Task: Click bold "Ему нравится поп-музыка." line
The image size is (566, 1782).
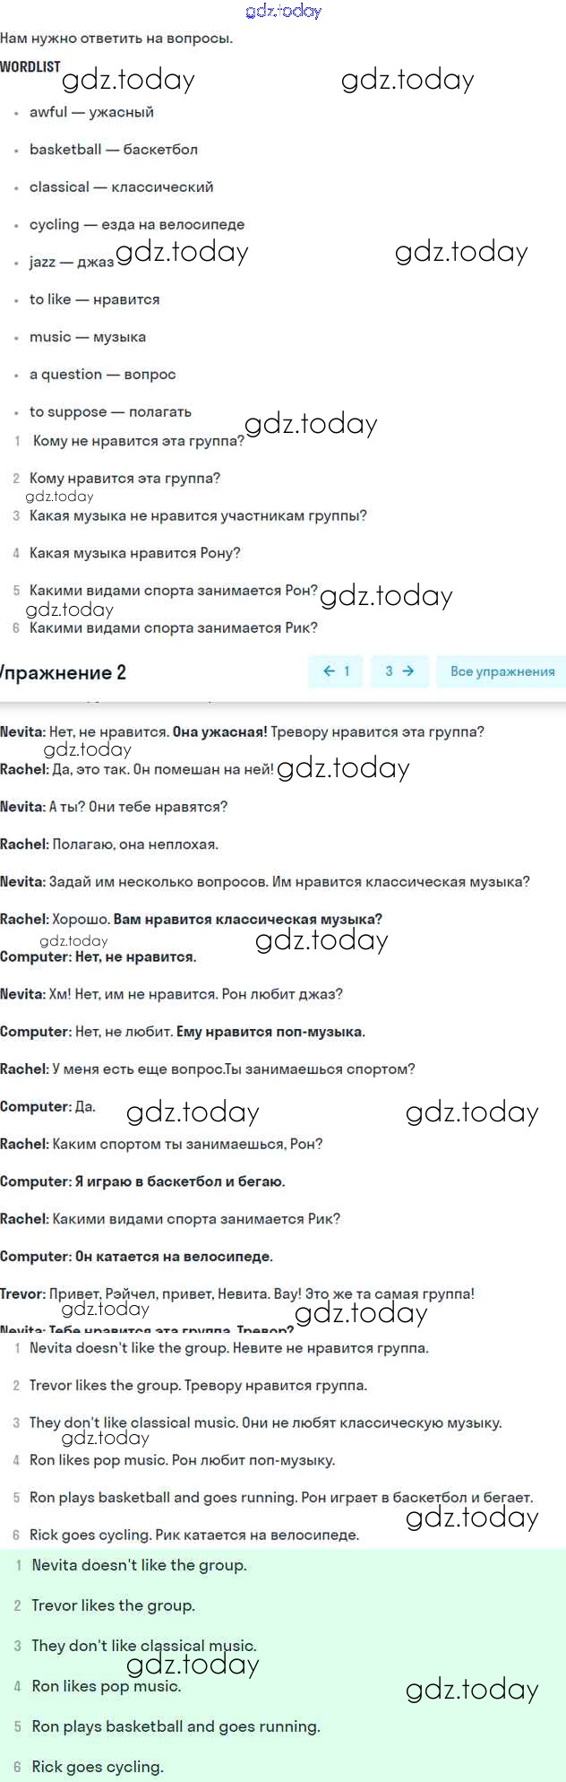Action: 270,1032
